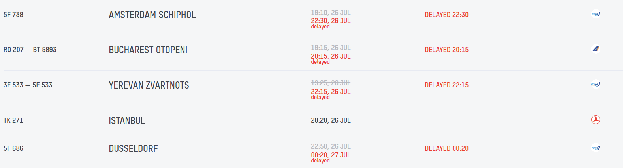The width and height of the screenshot is (623, 168).
Task: Click the Tarom airline logo for Bucharest
Action: pos(595,49)
